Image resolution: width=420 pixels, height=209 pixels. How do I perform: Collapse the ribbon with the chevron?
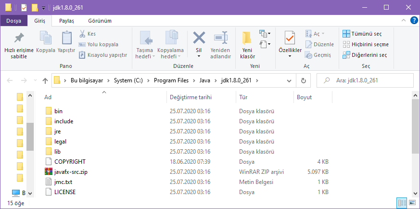pos(404,21)
